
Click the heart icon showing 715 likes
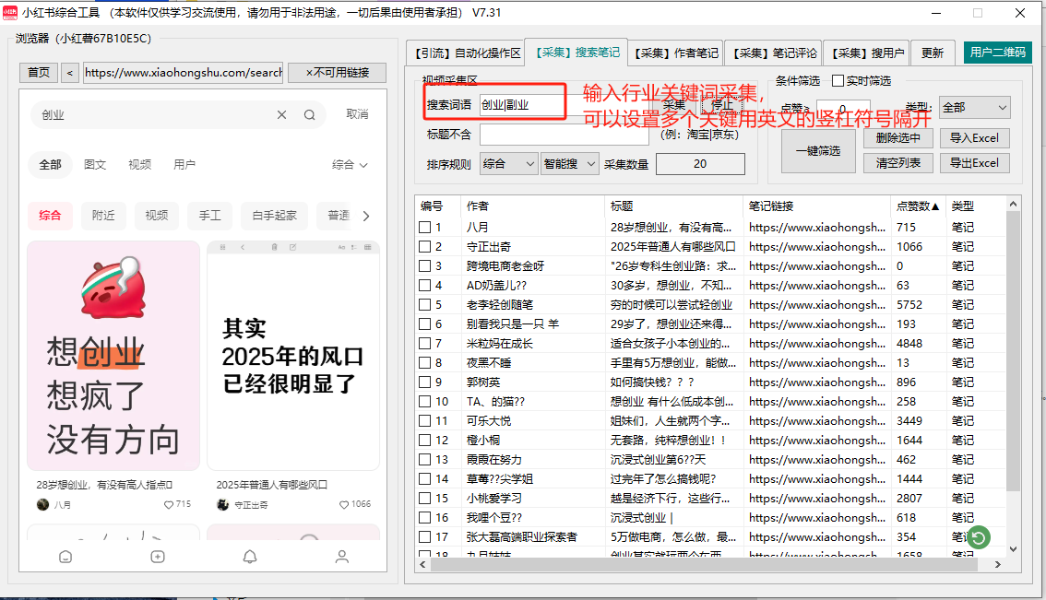169,504
